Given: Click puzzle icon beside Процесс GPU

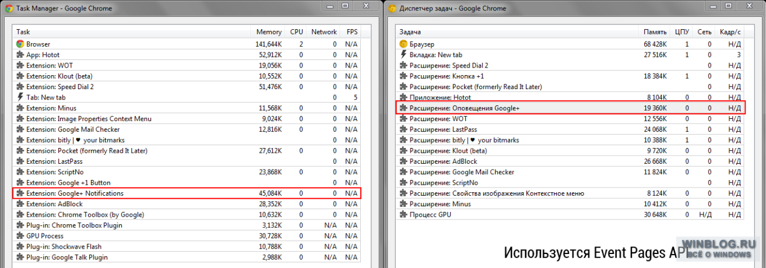Looking at the screenshot, I should point(403,215).
